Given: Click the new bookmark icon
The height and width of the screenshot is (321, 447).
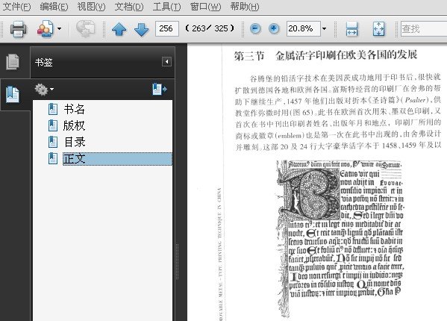Looking at the screenshot, I should tap(160, 89).
